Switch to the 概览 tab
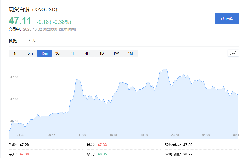The height and width of the screenshot is (158, 240). point(13,41)
